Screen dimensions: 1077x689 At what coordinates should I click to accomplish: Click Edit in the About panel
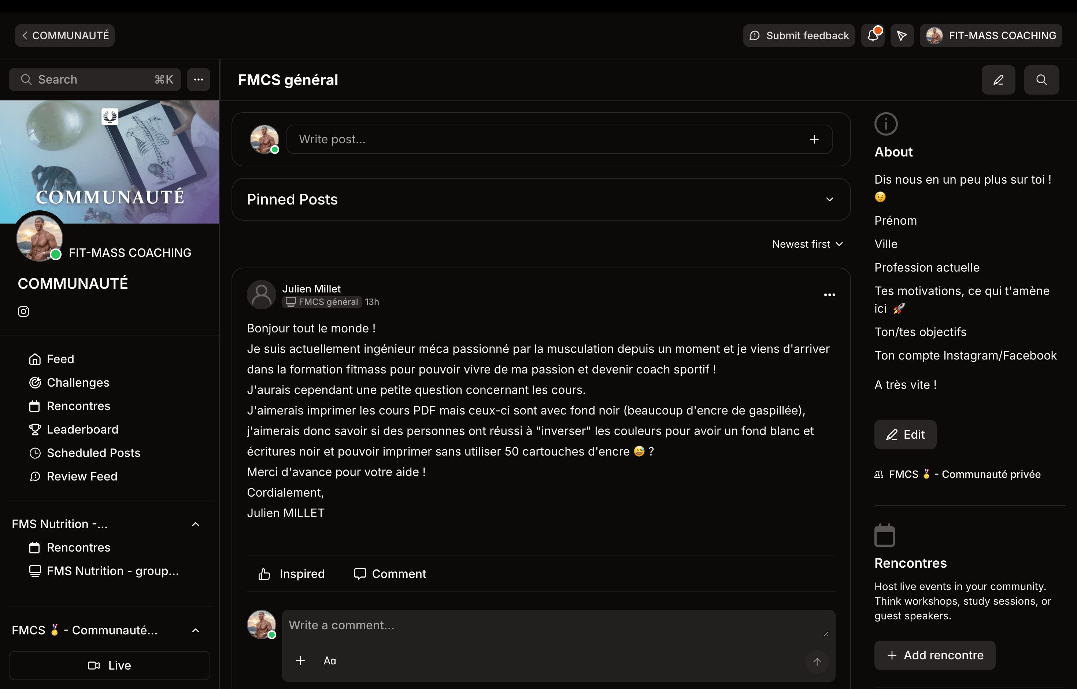(905, 434)
